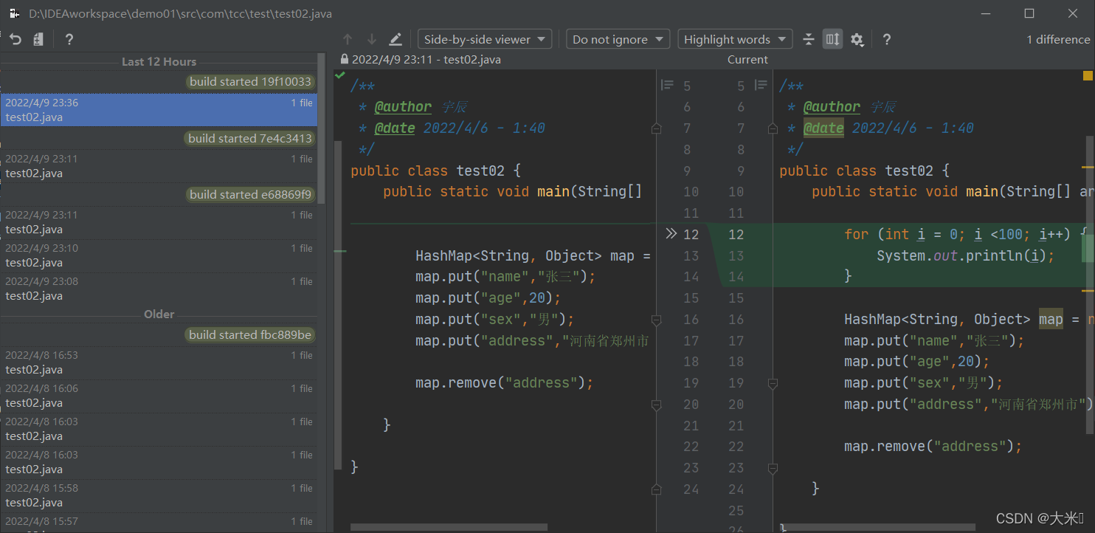Collapse the fold marker at line 20 in the left pane
1095x533 pixels.
(656, 405)
